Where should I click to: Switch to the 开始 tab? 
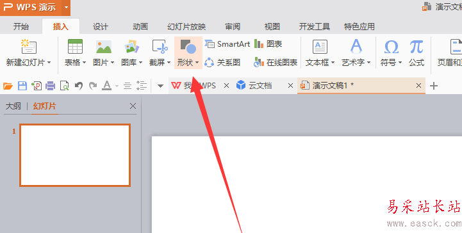[x=21, y=26]
